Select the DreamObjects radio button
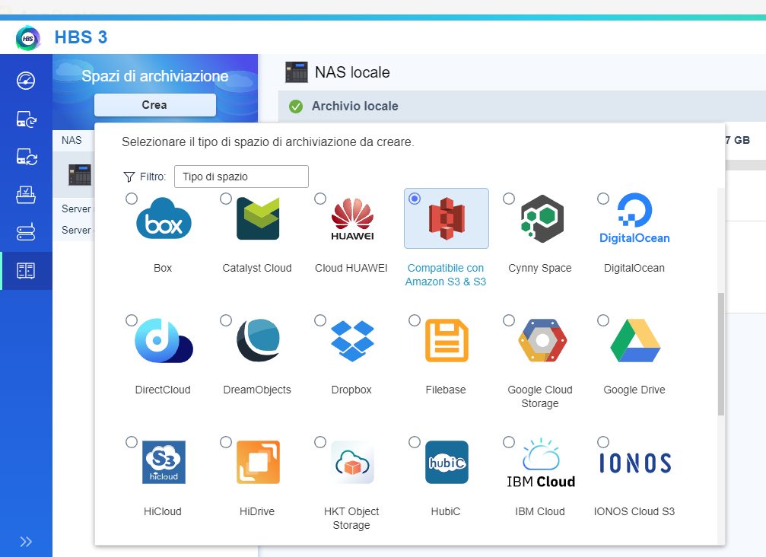The image size is (766, 557). (x=226, y=320)
